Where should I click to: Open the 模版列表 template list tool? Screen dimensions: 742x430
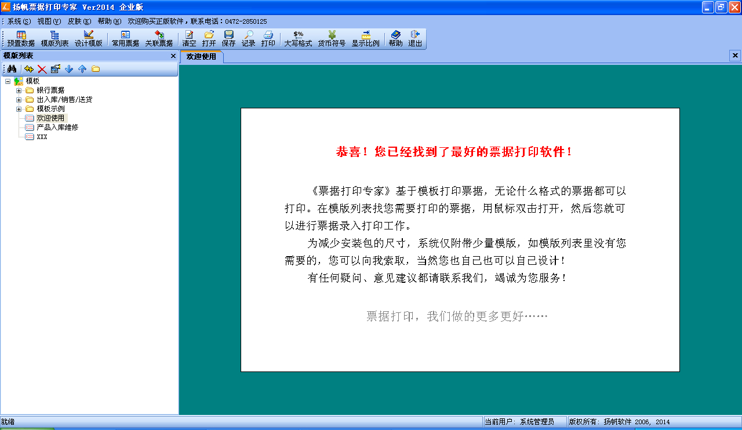(x=54, y=39)
